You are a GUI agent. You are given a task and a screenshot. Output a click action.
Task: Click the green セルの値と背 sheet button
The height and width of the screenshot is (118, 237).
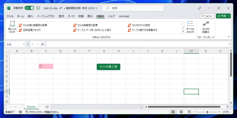pyautogui.click(x=109, y=67)
